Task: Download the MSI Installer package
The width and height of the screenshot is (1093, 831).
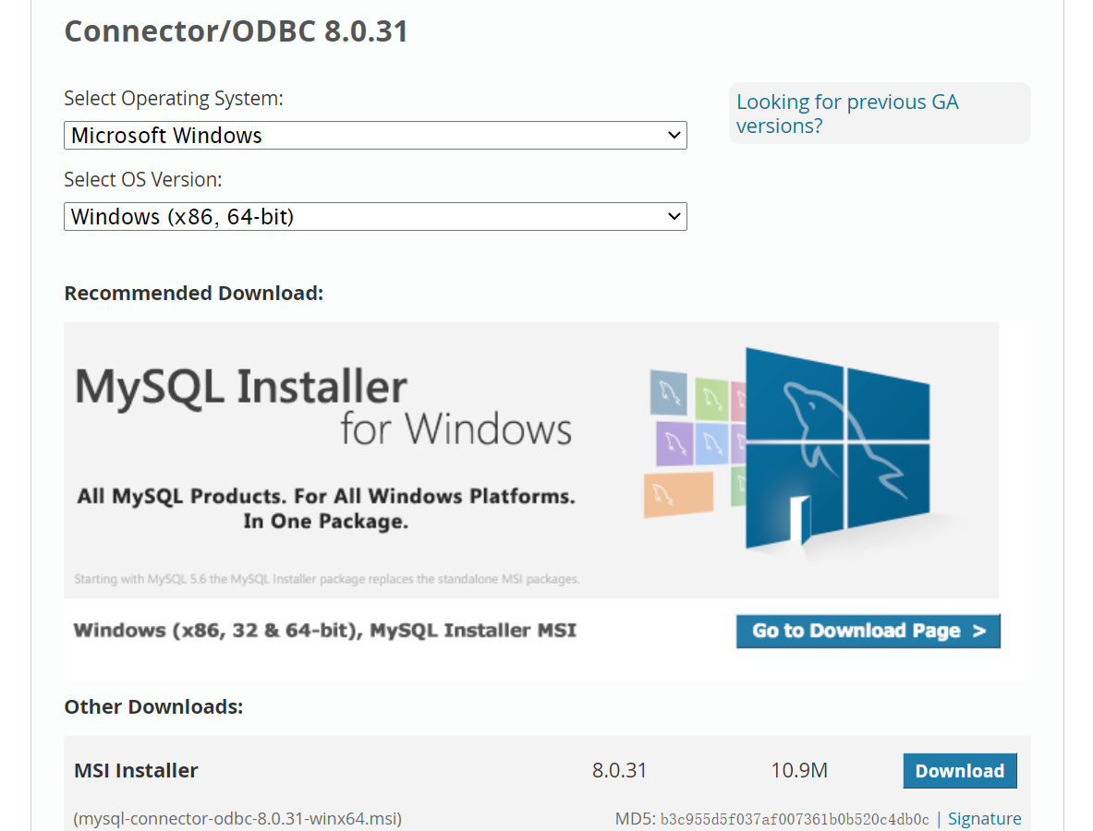Action: point(959,771)
